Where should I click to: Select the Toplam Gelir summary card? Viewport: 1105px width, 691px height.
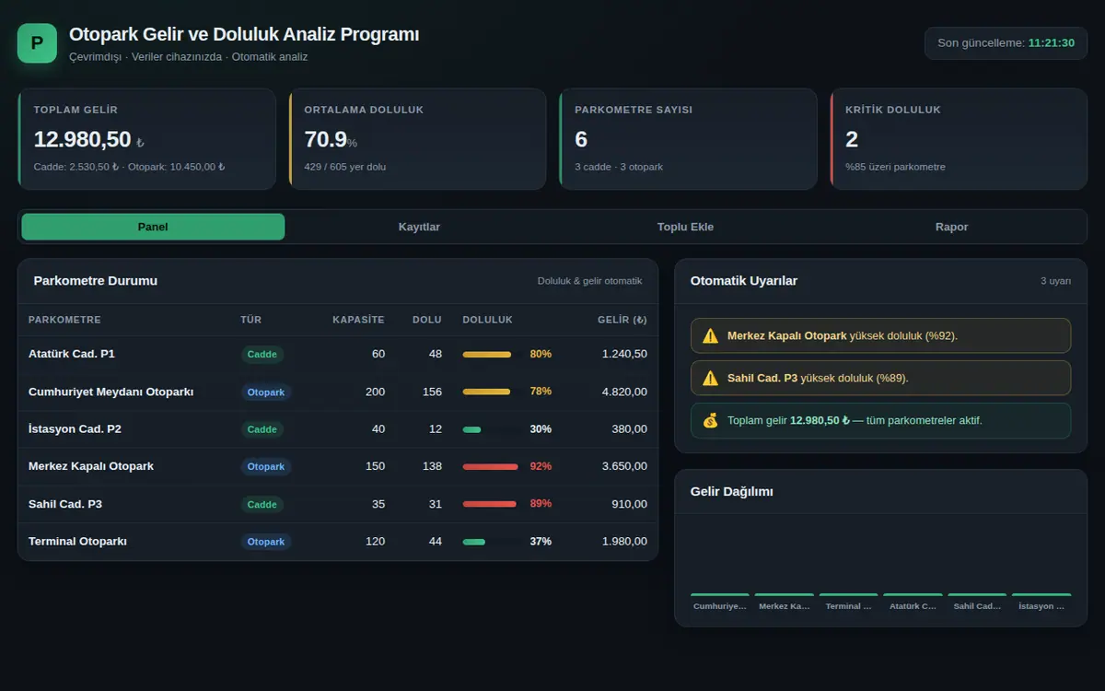pos(146,139)
